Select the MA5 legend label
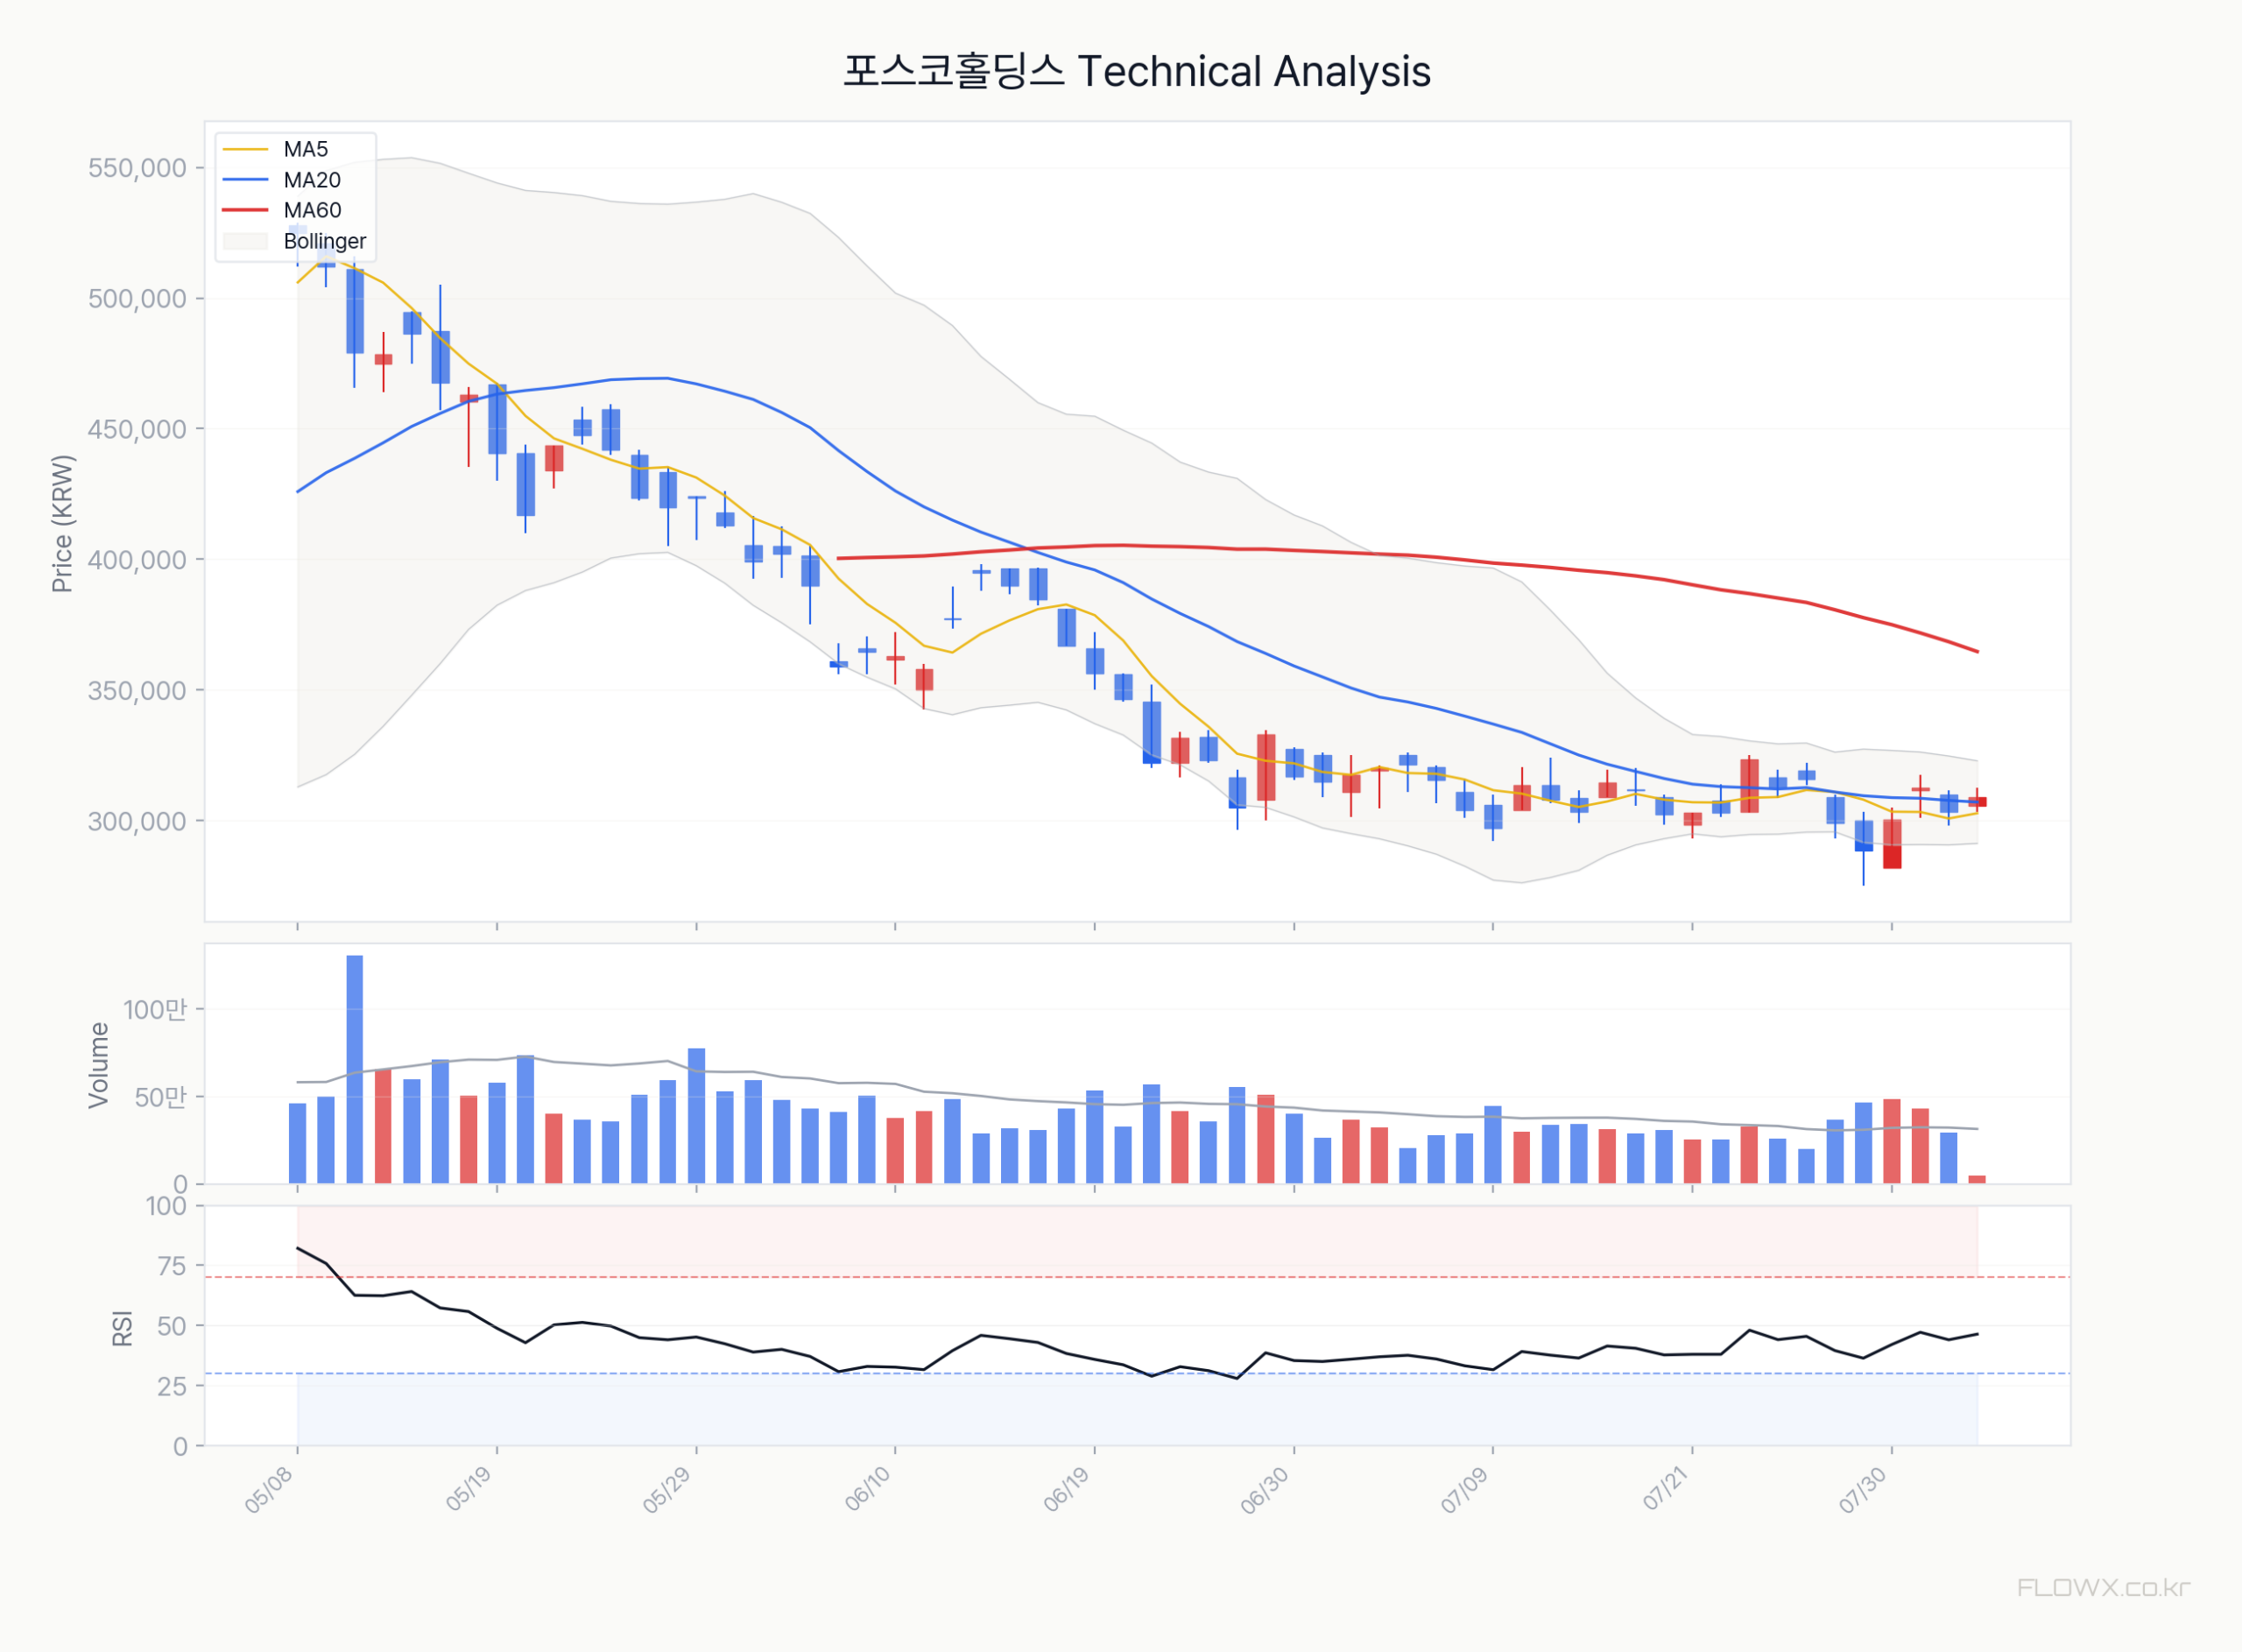 [x=305, y=149]
